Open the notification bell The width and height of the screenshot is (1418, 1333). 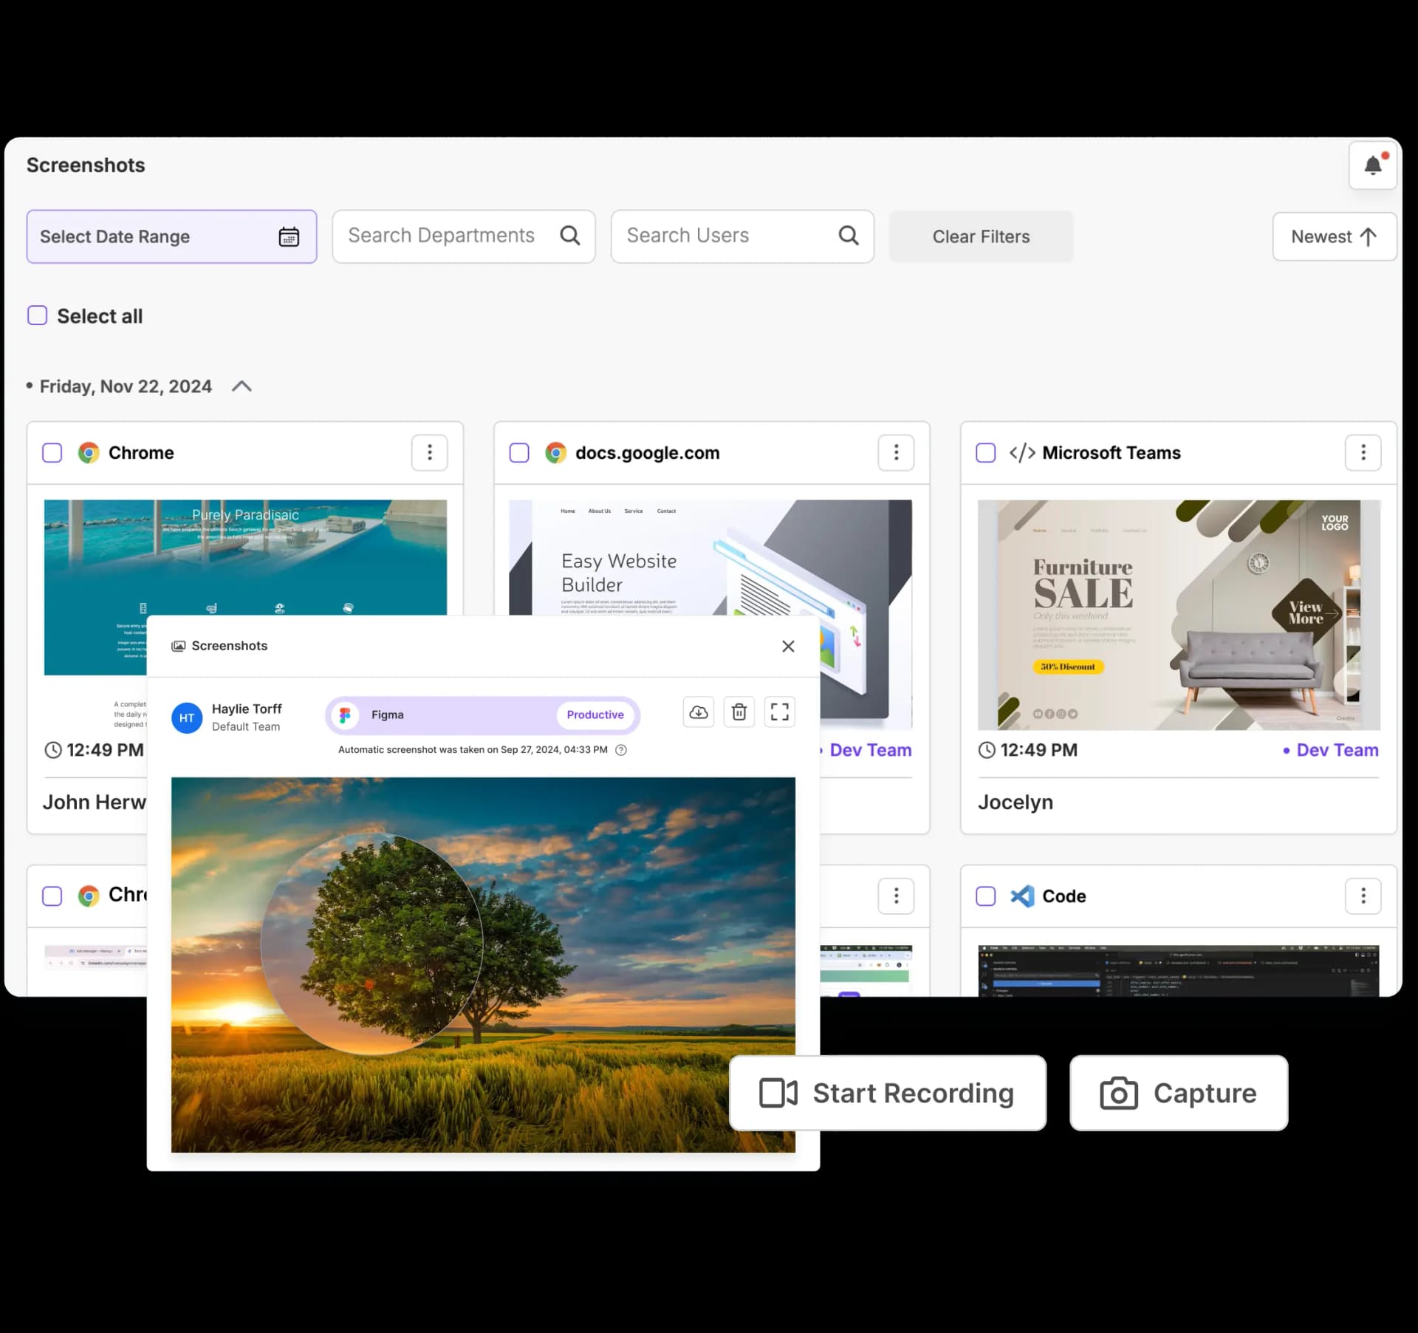pos(1373,164)
